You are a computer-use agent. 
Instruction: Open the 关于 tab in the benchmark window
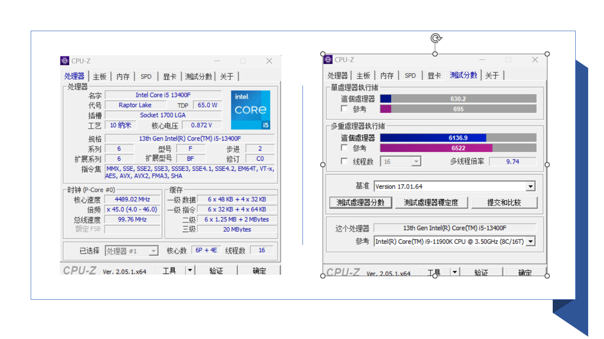[492, 76]
